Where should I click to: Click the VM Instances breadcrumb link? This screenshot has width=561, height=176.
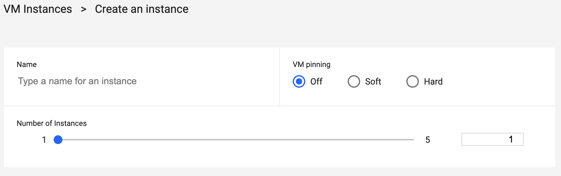pos(38,9)
